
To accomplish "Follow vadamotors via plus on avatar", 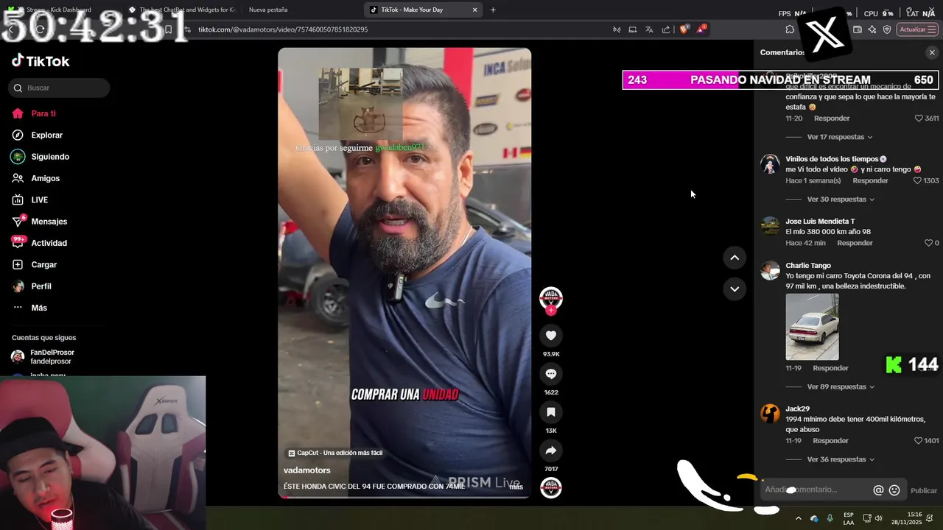I will [551, 311].
